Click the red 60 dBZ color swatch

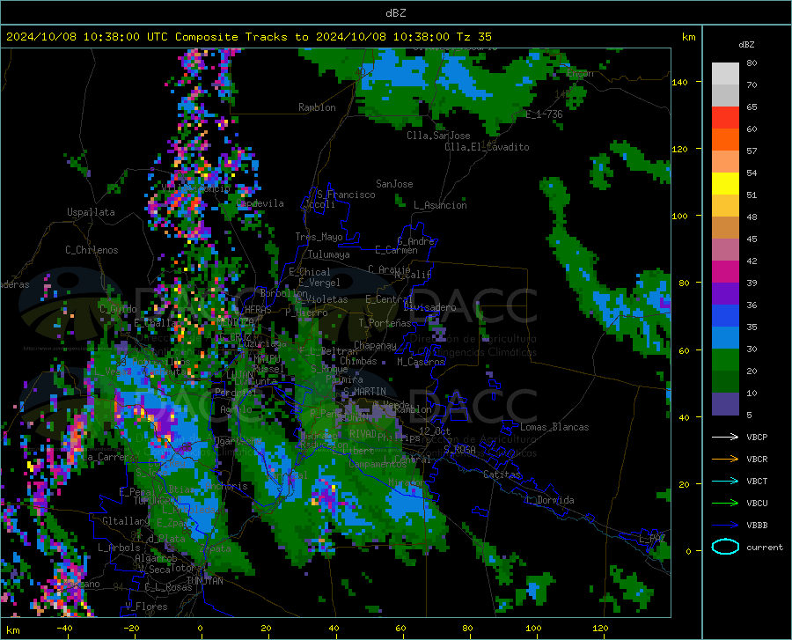click(x=725, y=118)
